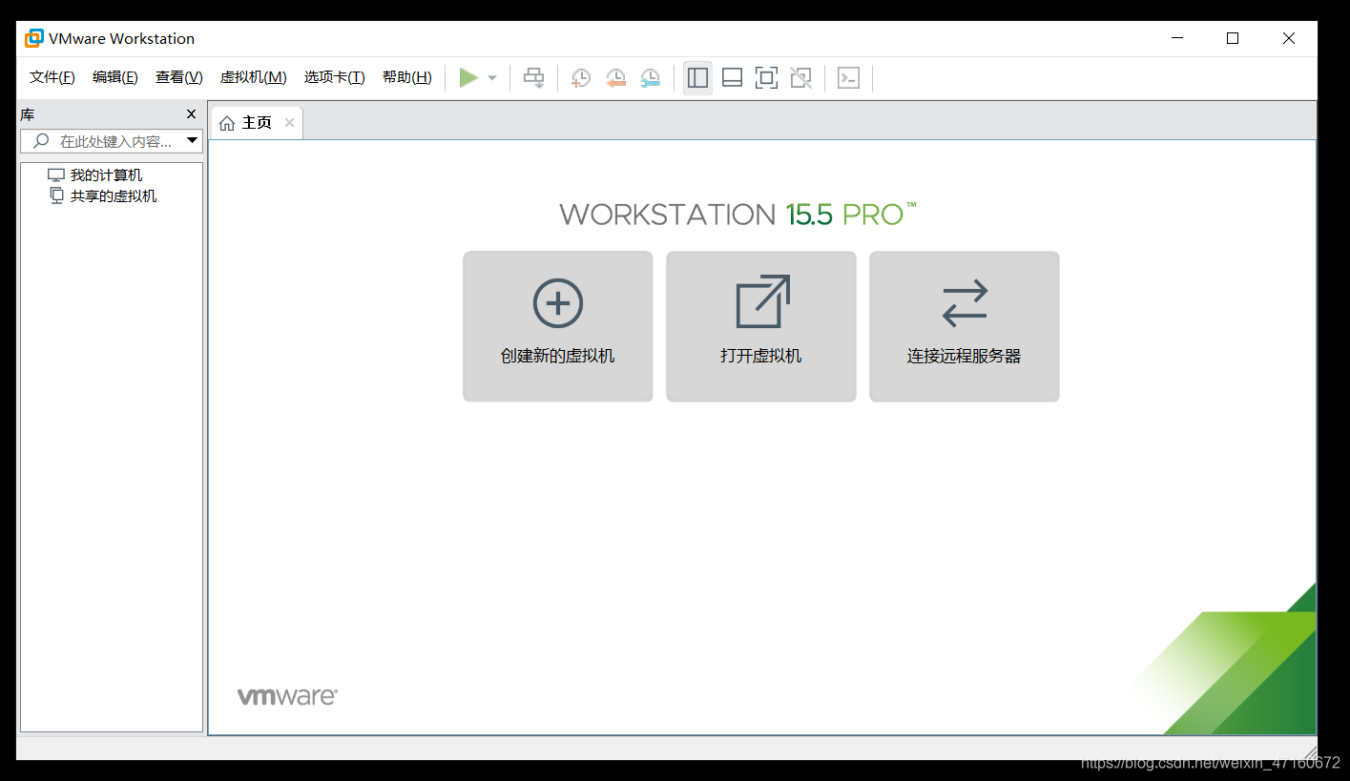The width and height of the screenshot is (1350, 781).
Task: Click the send Ctrl+Alt+Del toolbar icon
Action: point(534,78)
